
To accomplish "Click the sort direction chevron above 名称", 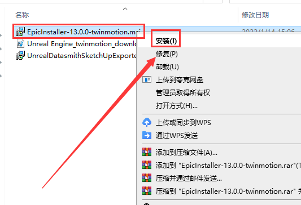I will pos(125,8).
